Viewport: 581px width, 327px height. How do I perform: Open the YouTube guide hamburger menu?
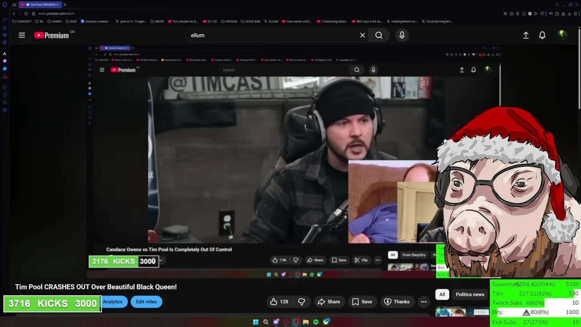(22, 35)
